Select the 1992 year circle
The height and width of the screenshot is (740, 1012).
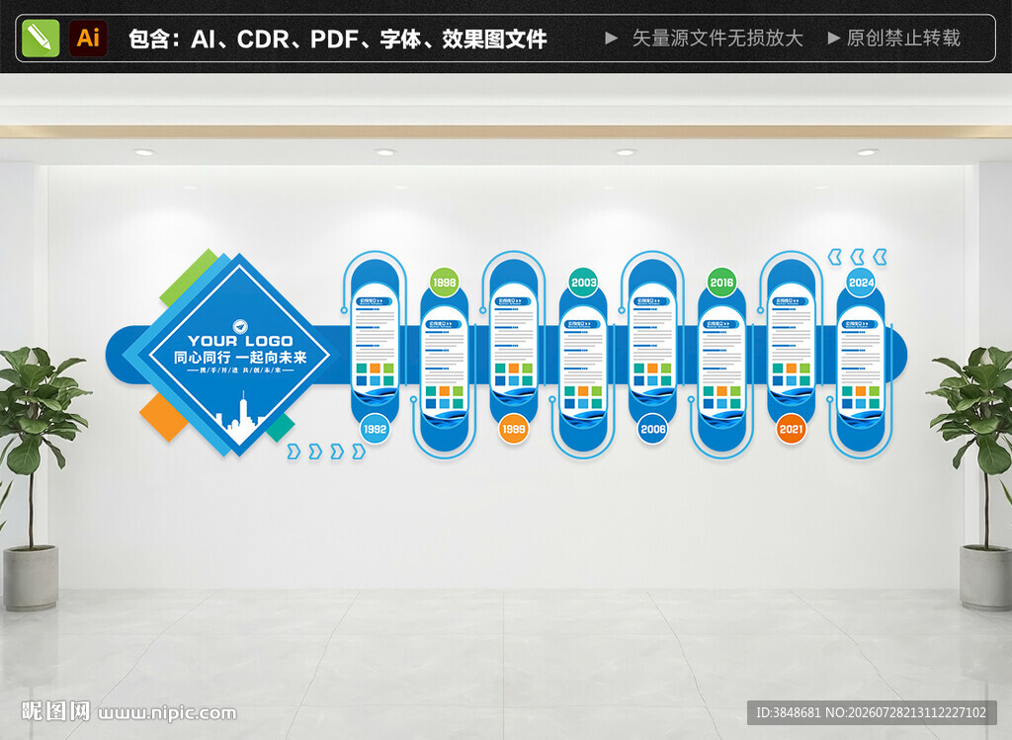375,429
